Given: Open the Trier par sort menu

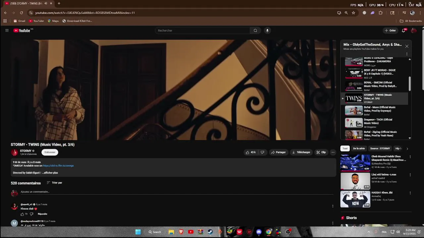Looking at the screenshot, I should click(54, 183).
